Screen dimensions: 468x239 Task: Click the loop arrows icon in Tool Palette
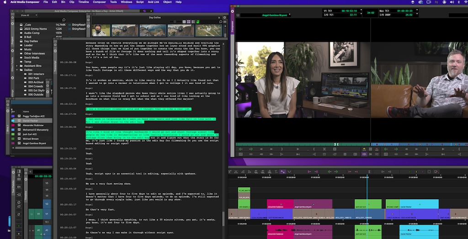19,214
